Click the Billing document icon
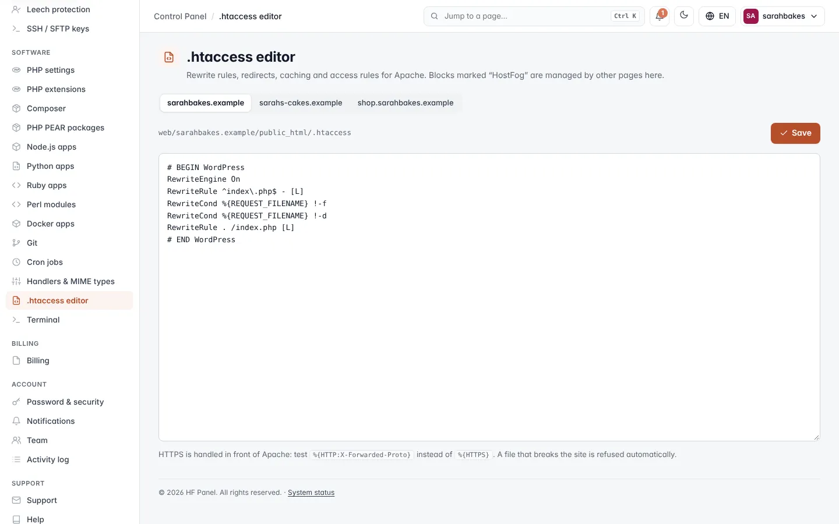Image resolution: width=839 pixels, height=524 pixels. click(16, 360)
